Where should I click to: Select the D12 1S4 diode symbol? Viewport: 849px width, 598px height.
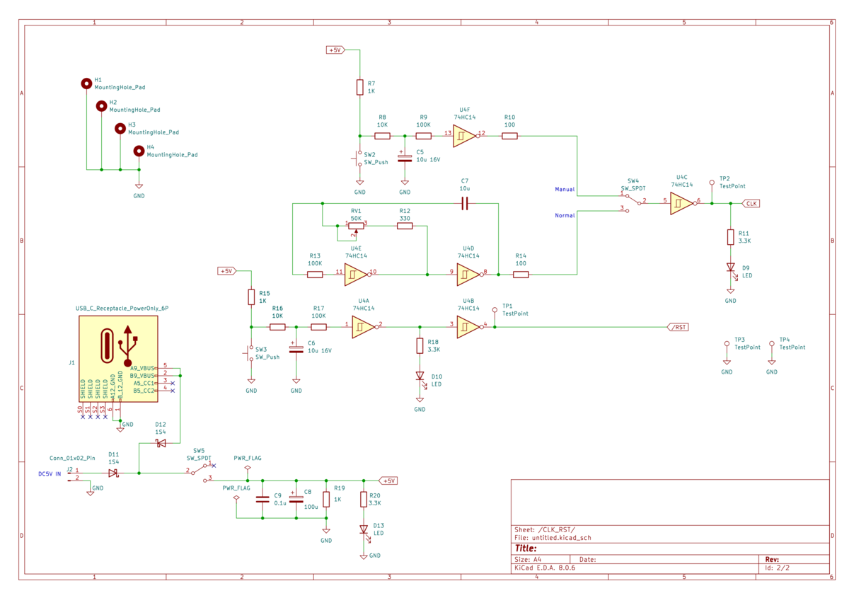point(161,443)
